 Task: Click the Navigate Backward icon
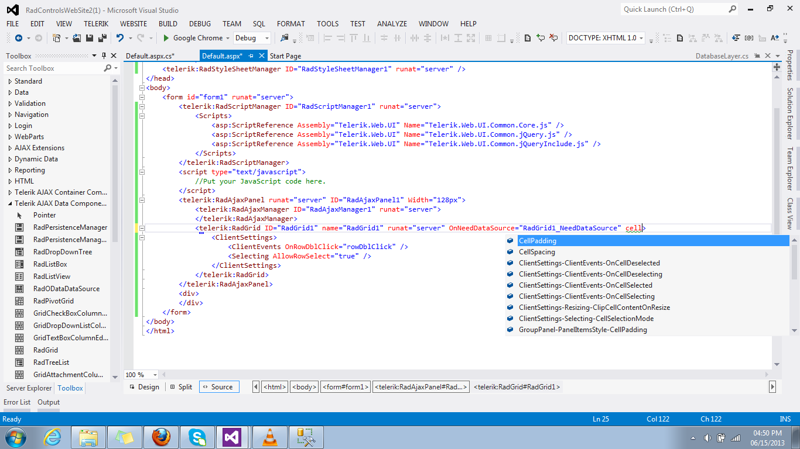tap(18, 38)
